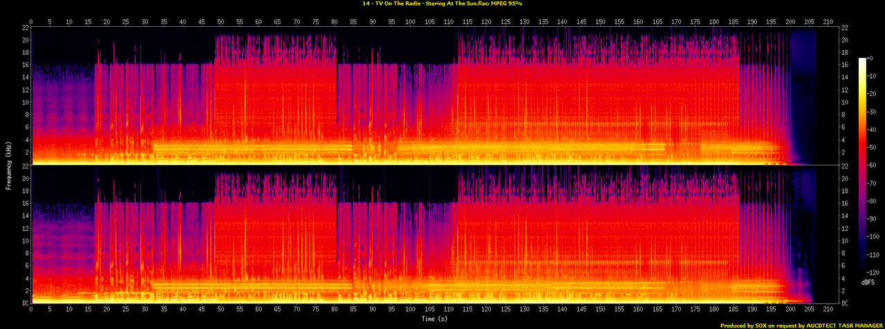The image size is (885, 329).
Task: Select the "+0" value on dBFS scale
Action: tap(870, 59)
